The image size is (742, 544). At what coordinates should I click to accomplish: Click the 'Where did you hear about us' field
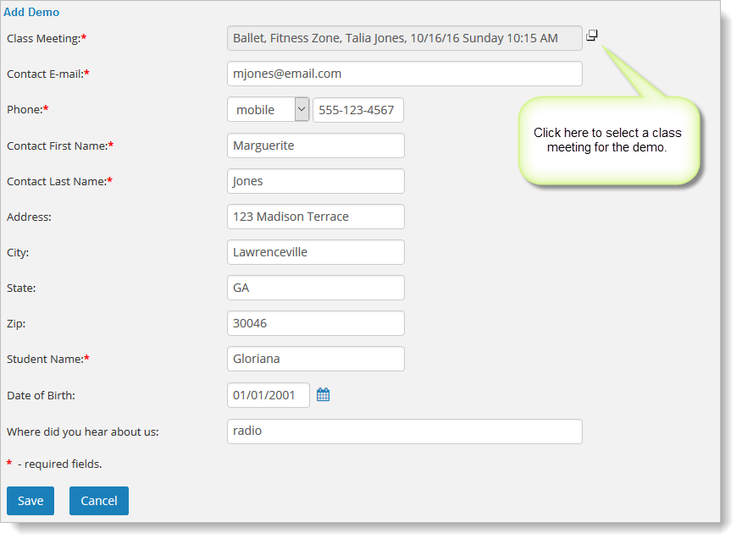point(404,431)
